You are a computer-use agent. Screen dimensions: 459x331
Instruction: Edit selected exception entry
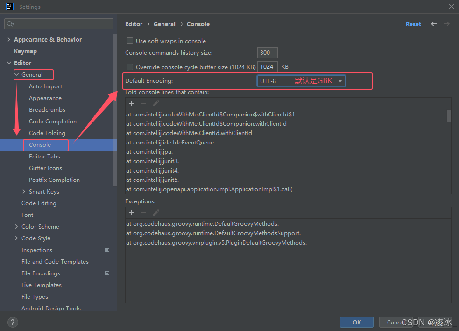pos(156,213)
